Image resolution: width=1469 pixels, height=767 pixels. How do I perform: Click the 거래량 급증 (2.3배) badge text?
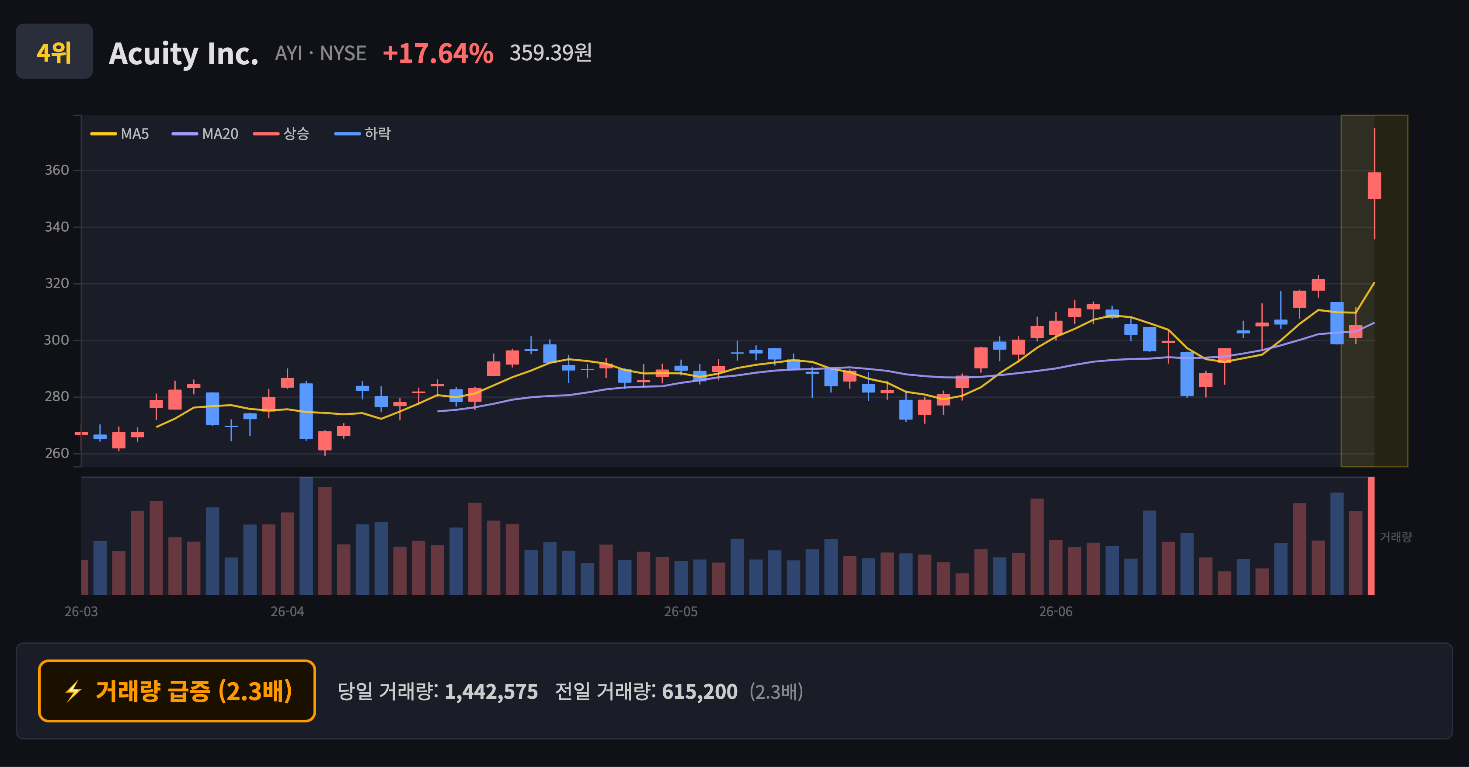click(x=194, y=691)
